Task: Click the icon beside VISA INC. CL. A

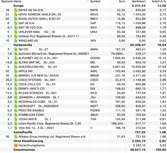Action: point(16,128)
